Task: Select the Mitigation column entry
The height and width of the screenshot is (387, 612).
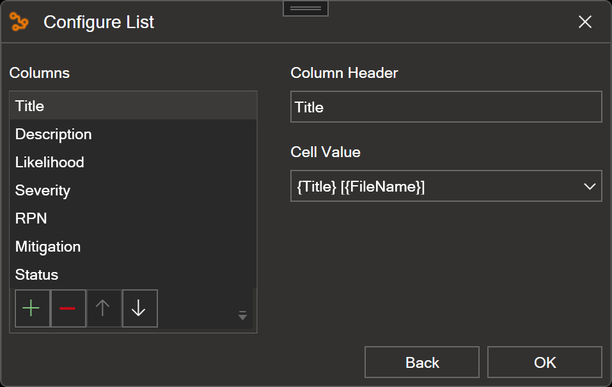Action: click(133, 247)
